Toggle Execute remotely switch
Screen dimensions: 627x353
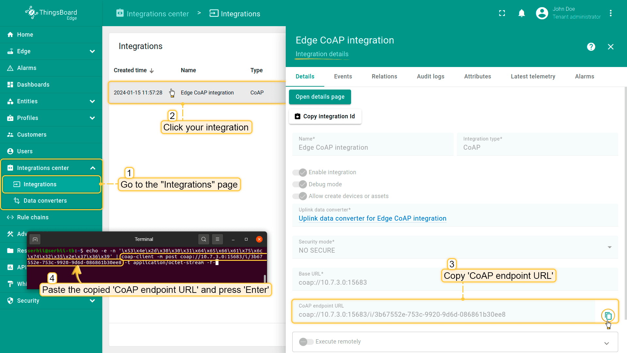[x=306, y=342]
